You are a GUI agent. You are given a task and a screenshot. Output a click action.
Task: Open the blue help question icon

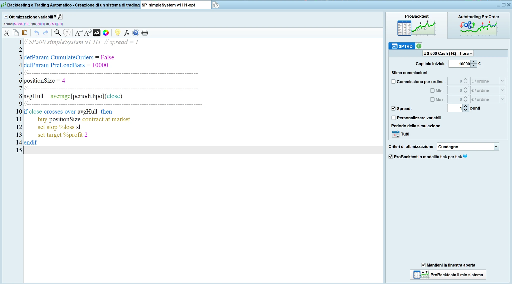136,33
